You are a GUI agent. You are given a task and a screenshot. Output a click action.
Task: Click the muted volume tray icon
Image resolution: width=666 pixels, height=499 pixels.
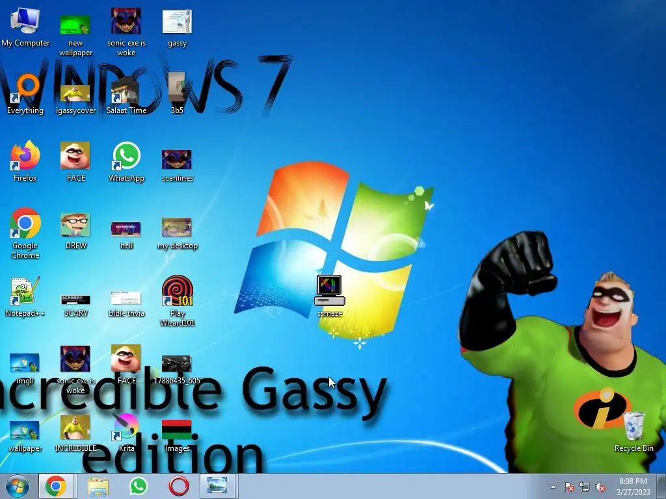[x=600, y=487]
